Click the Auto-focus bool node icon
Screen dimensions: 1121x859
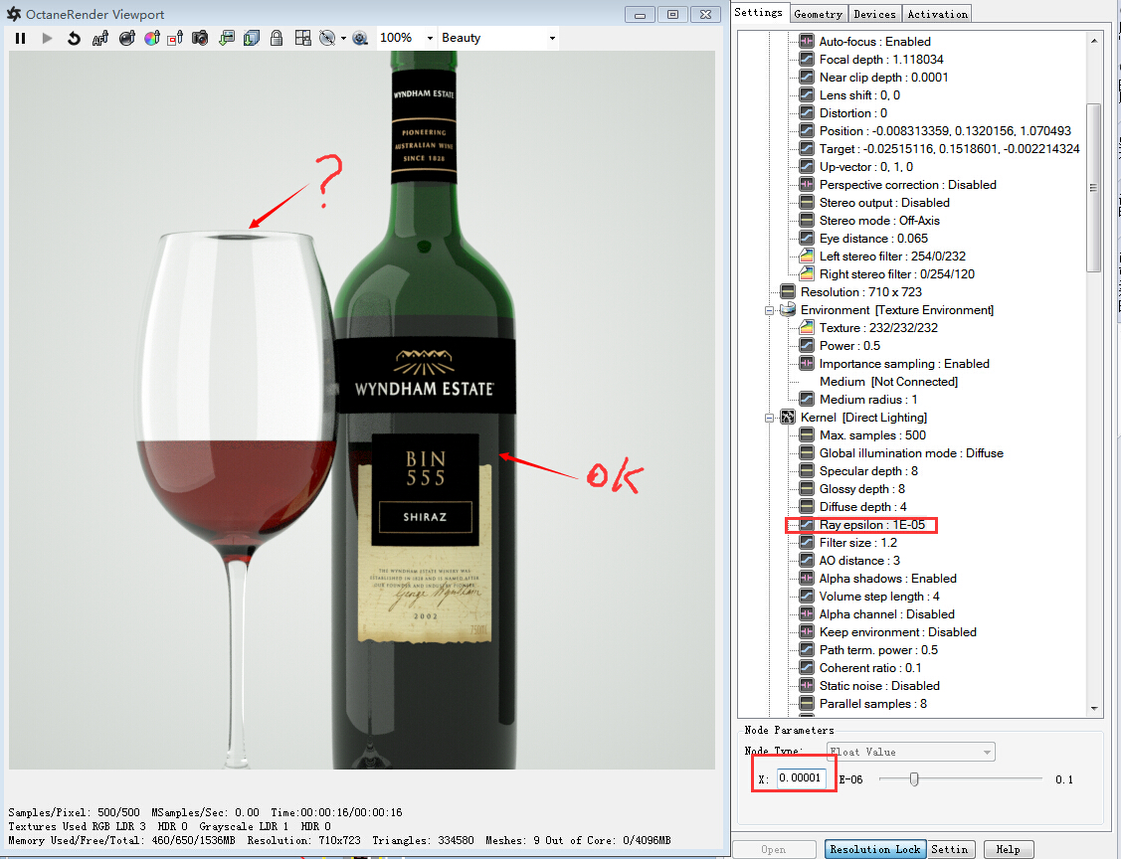807,42
